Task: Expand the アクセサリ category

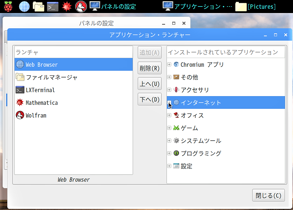Action: tap(169, 90)
